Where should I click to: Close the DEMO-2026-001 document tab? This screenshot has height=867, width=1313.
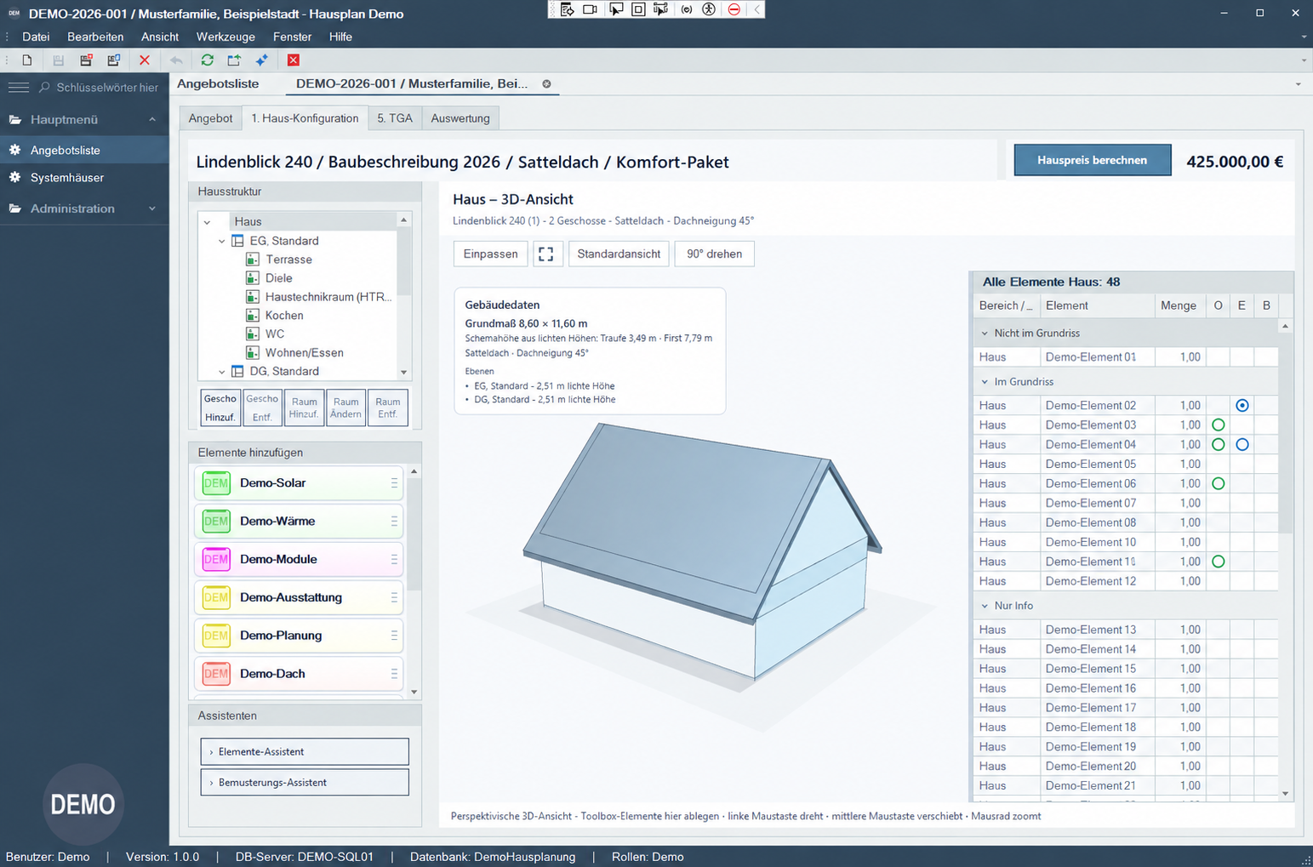pos(546,83)
